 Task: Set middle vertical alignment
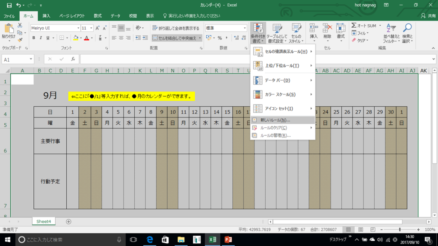[121, 28]
